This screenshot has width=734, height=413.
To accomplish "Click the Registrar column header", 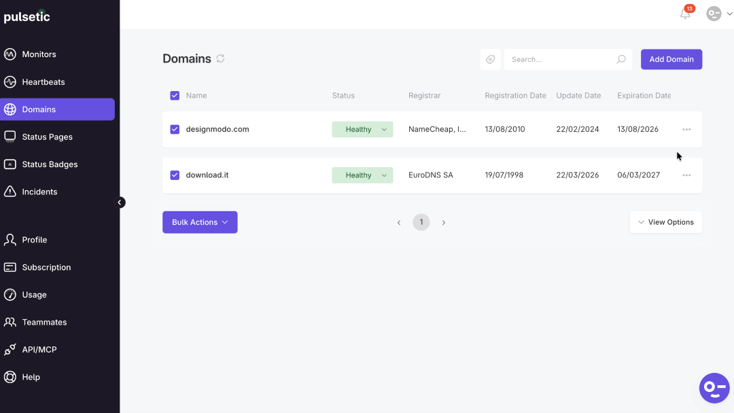I will tap(424, 95).
